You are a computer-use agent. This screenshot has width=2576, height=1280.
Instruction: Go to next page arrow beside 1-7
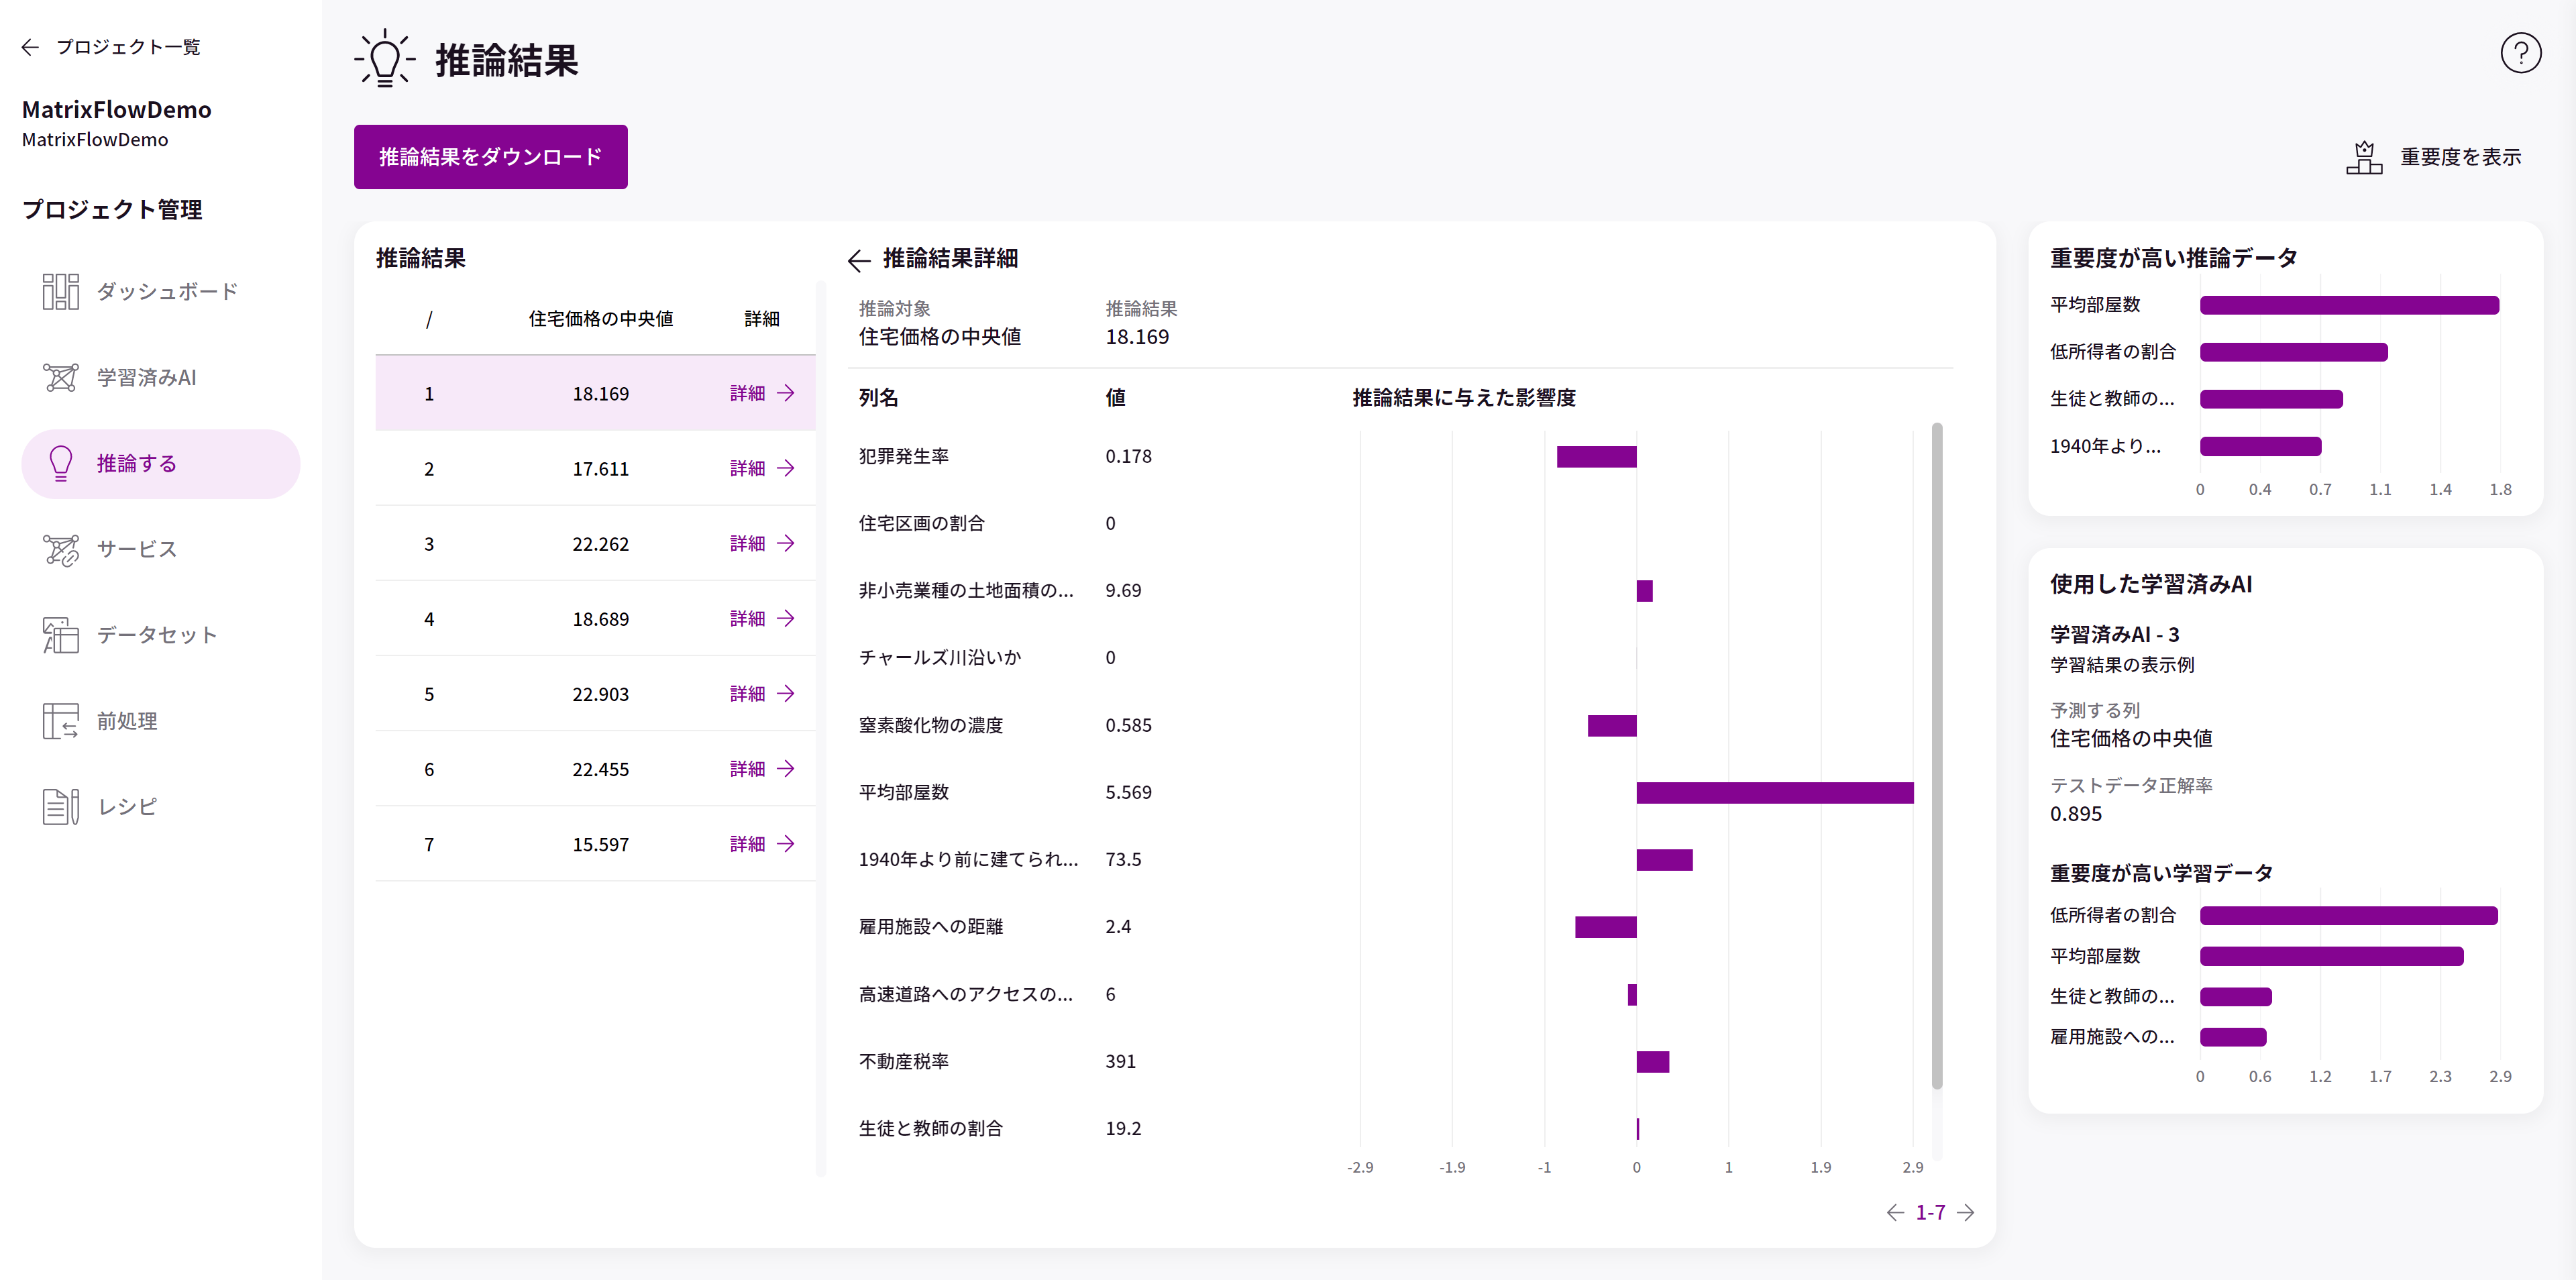click(1966, 1213)
